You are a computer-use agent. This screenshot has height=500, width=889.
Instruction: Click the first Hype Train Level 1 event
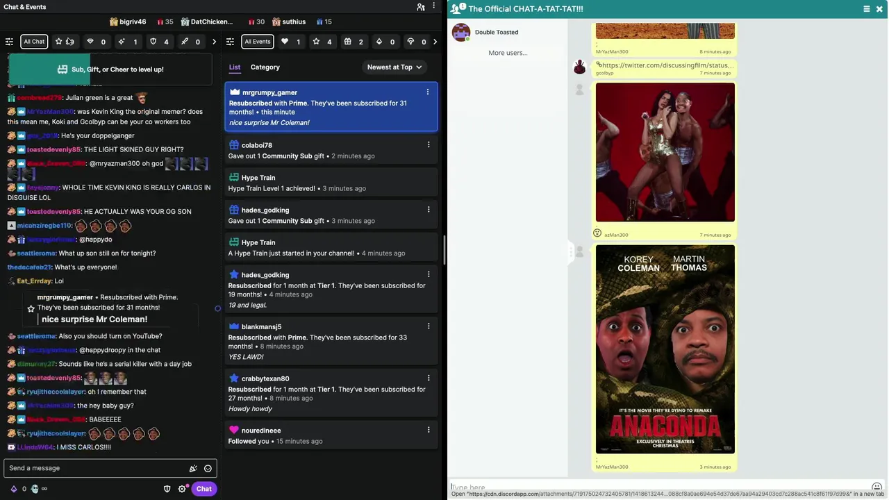(x=331, y=183)
